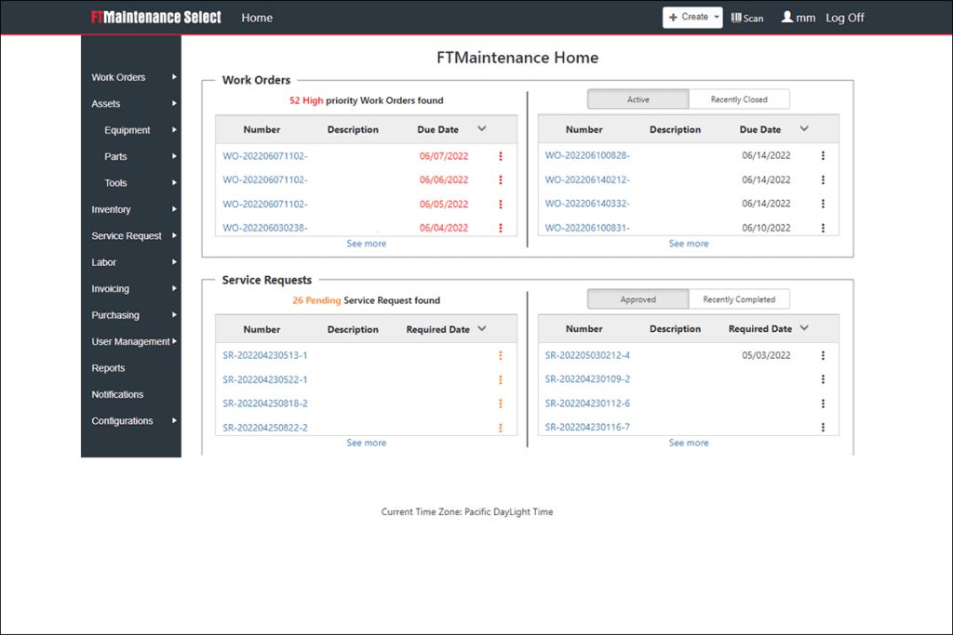
Task: Switch to Recently Completed service requests tab
Action: pyautogui.click(x=739, y=299)
